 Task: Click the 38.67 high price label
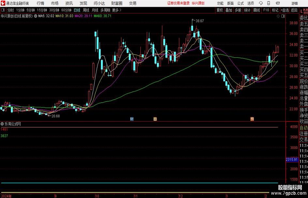pos(199,21)
